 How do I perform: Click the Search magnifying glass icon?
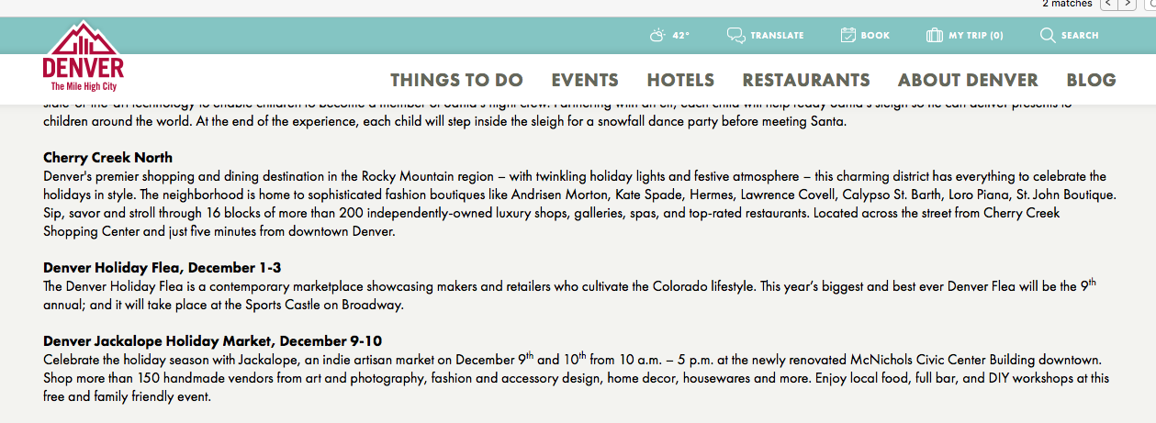tap(1048, 36)
